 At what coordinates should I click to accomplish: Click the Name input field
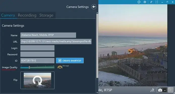[x=48, y=35]
